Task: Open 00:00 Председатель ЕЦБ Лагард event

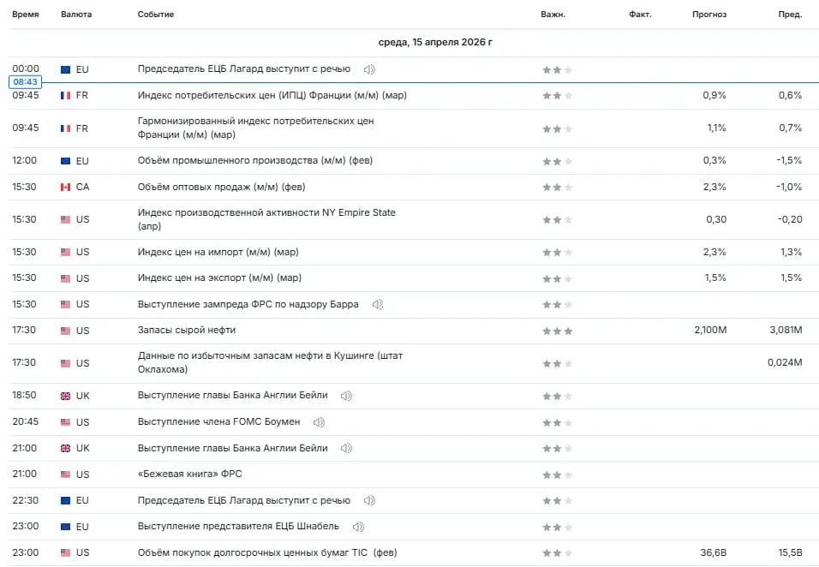Action: pyautogui.click(x=244, y=69)
